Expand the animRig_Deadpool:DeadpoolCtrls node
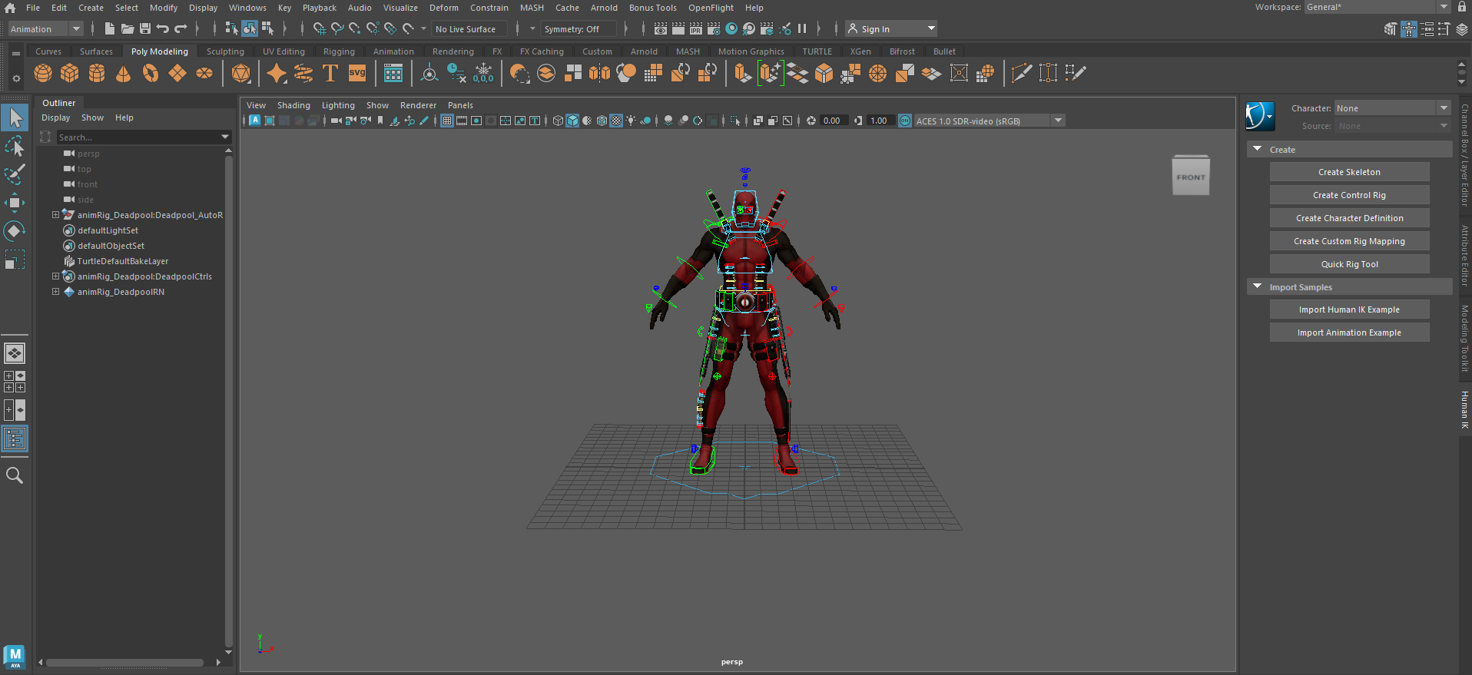 tap(55, 276)
